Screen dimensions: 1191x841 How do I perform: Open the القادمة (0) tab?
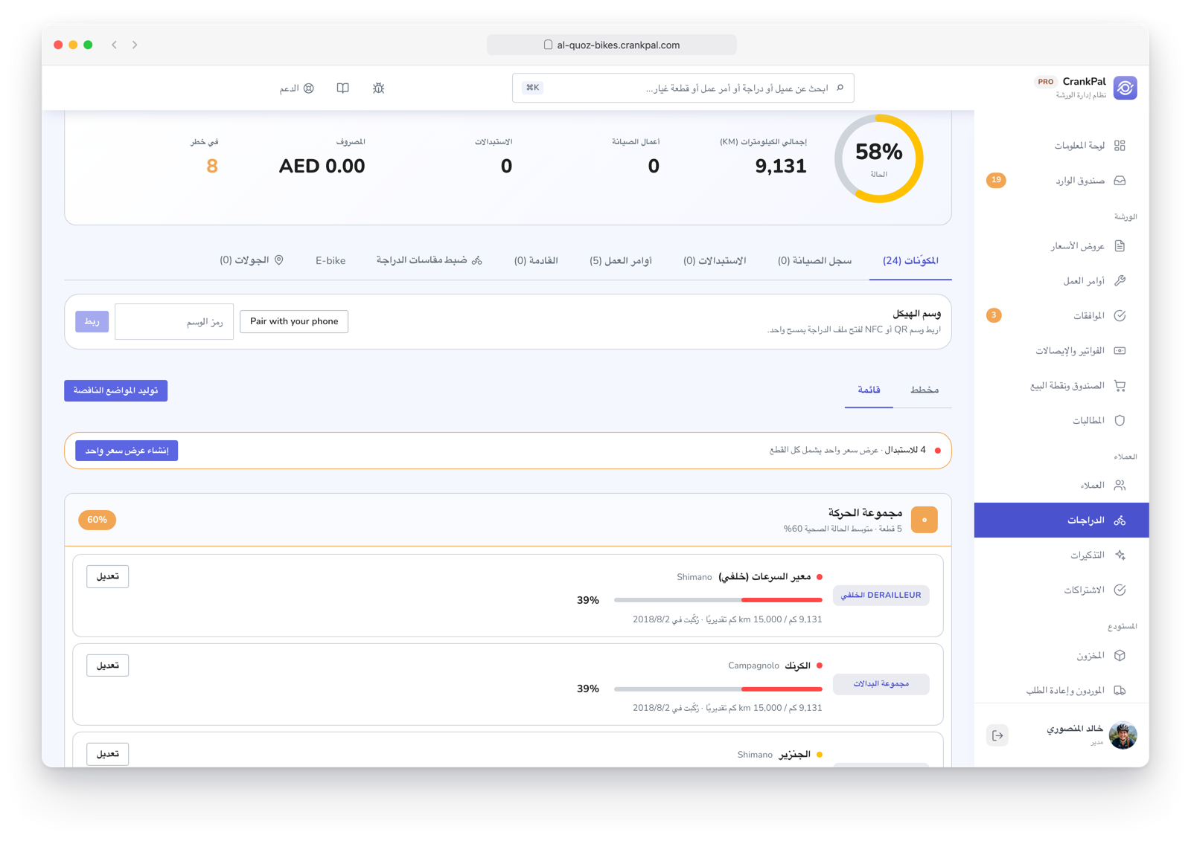point(536,260)
